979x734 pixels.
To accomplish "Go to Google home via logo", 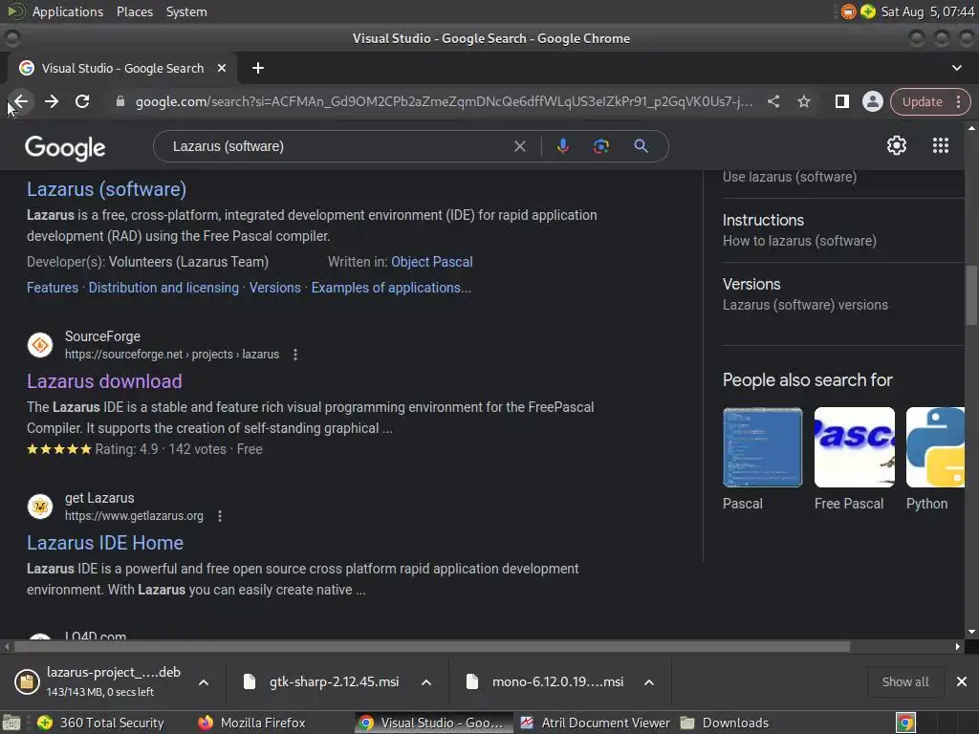I will tap(65, 148).
